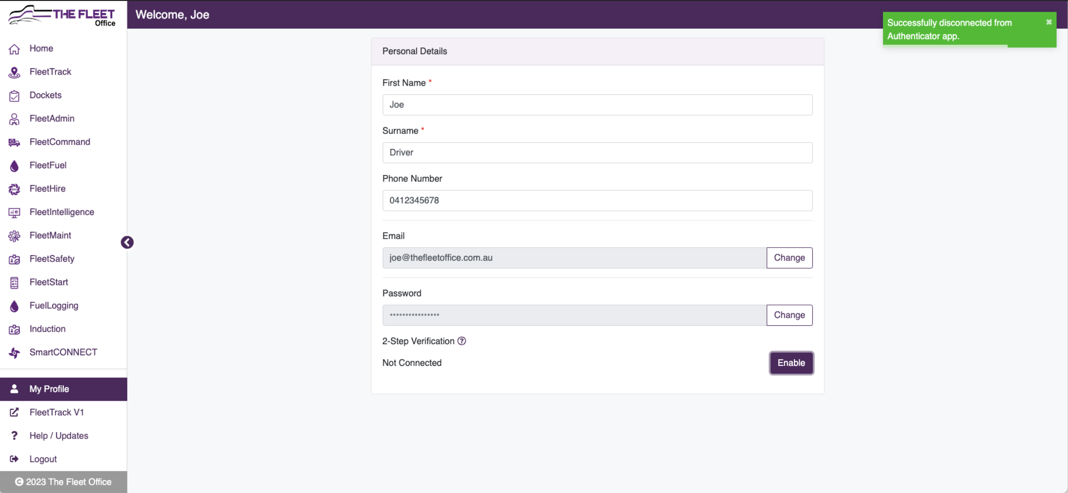Open FleetIntelligence
The width and height of the screenshot is (1068, 493).
point(62,212)
